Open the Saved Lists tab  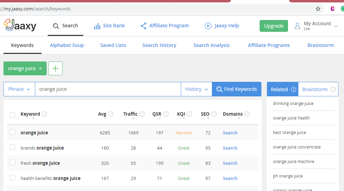click(x=113, y=45)
